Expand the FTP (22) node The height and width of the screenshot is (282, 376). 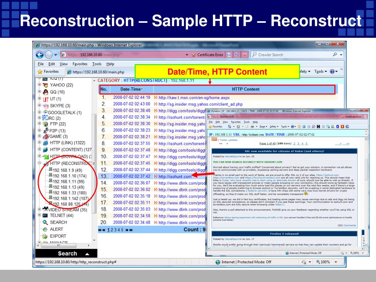(39, 123)
